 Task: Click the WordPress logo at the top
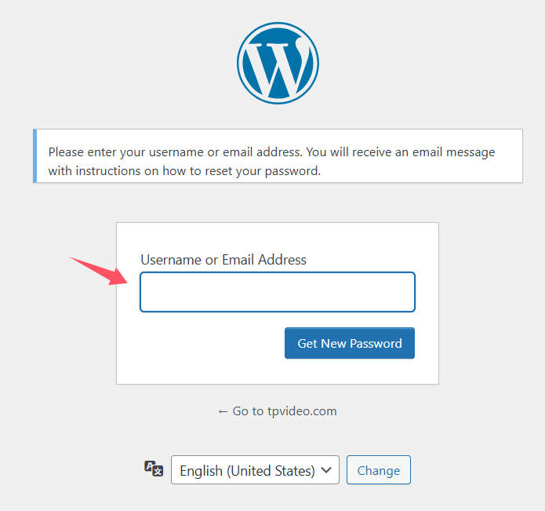click(x=278, y=64)
